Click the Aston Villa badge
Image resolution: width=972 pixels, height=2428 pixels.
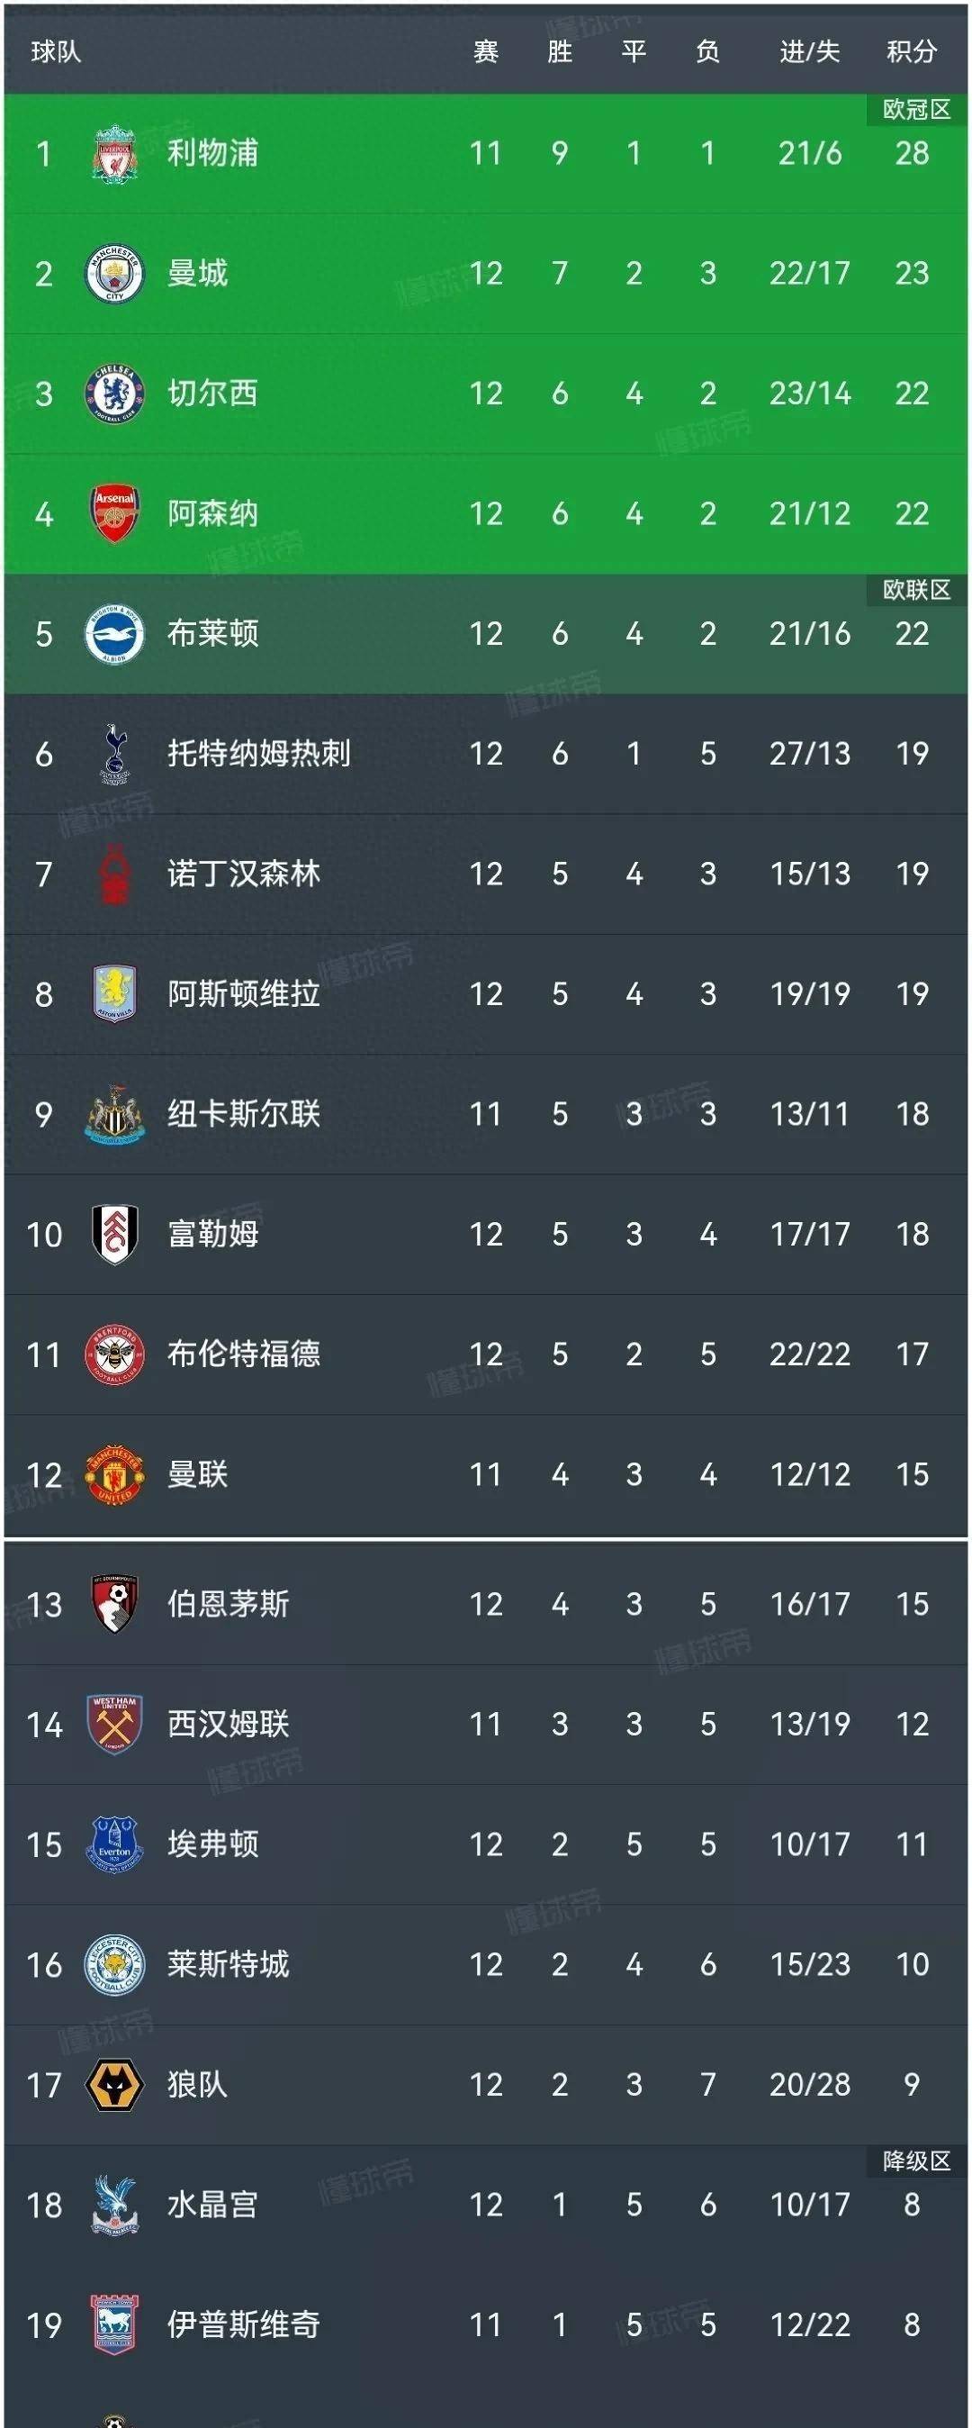(113, 993)
